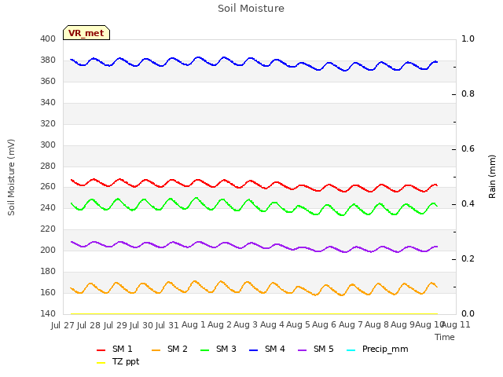
Task: Click the Aug 7 date tick label
Action: [x=351, y=325]
